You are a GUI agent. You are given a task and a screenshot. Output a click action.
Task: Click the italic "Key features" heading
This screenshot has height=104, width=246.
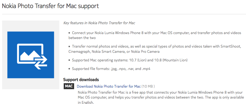[x=99, y=23]
